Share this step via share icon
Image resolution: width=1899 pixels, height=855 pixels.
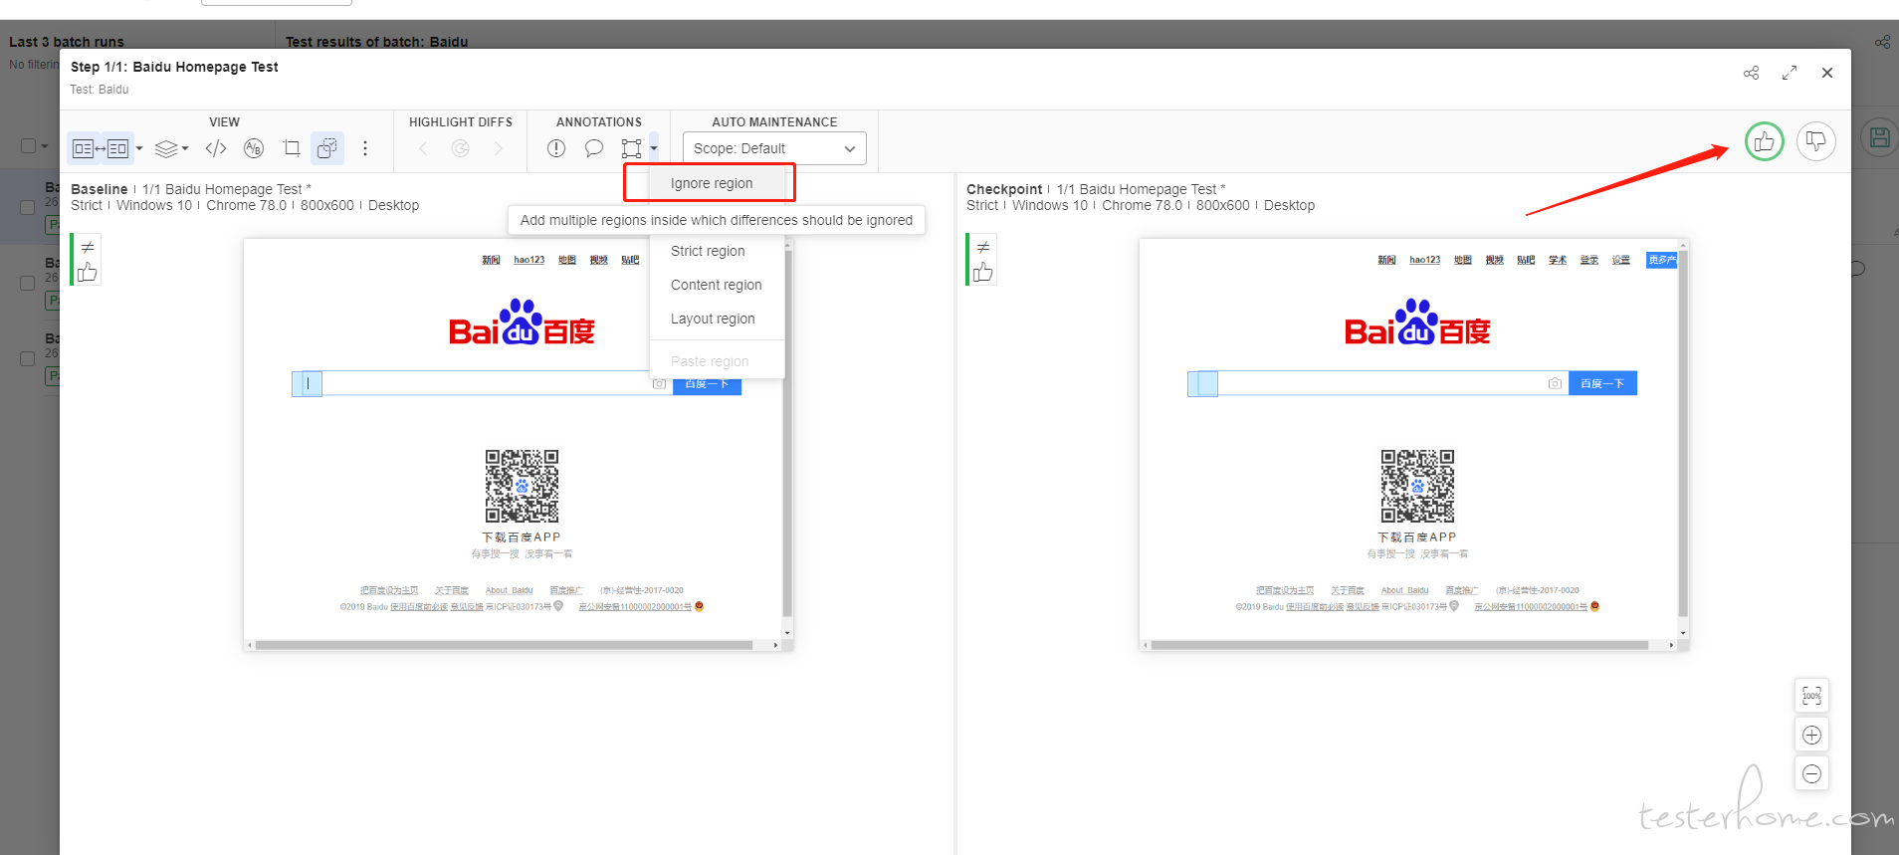click(1752, 73)
